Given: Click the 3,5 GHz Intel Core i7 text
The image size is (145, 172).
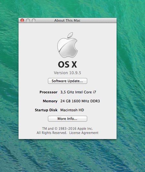Looking at the screenshot, I should (x=78, y=92).
